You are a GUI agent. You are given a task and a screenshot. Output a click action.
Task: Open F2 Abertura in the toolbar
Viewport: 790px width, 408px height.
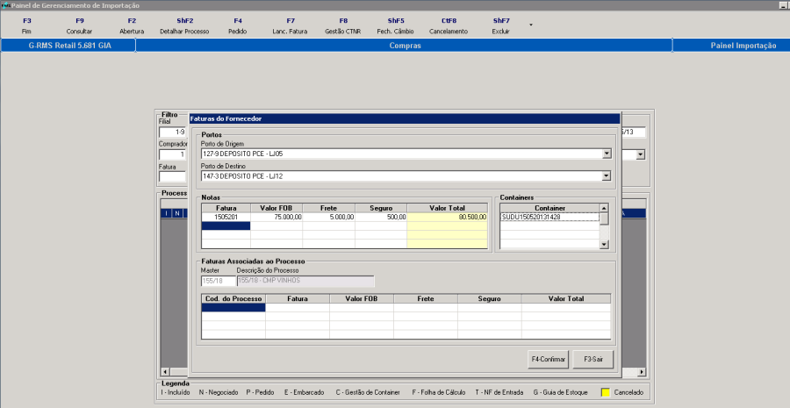132,25
